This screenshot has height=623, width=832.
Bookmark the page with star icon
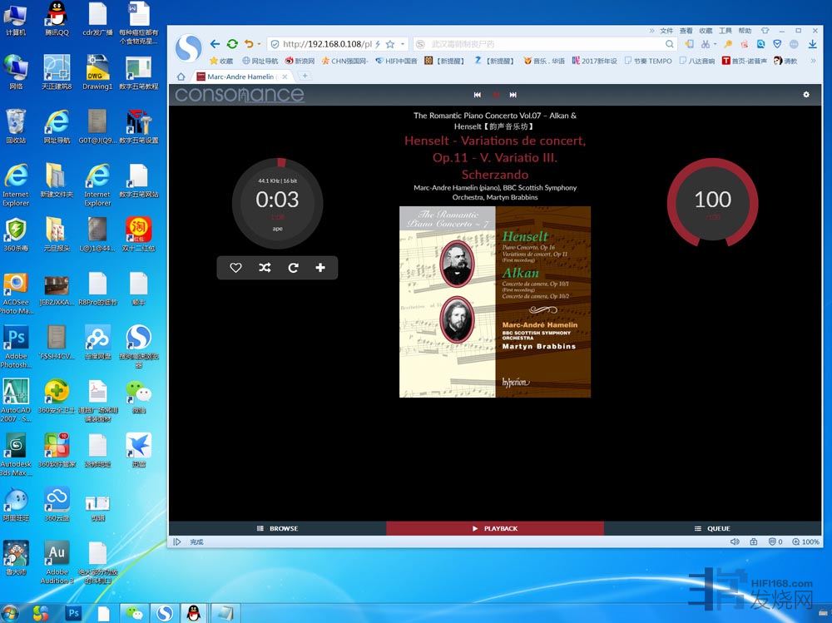(389, 44)
